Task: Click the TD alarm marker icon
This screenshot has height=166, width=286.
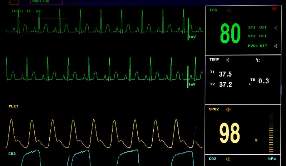Action: pos(250,84)
